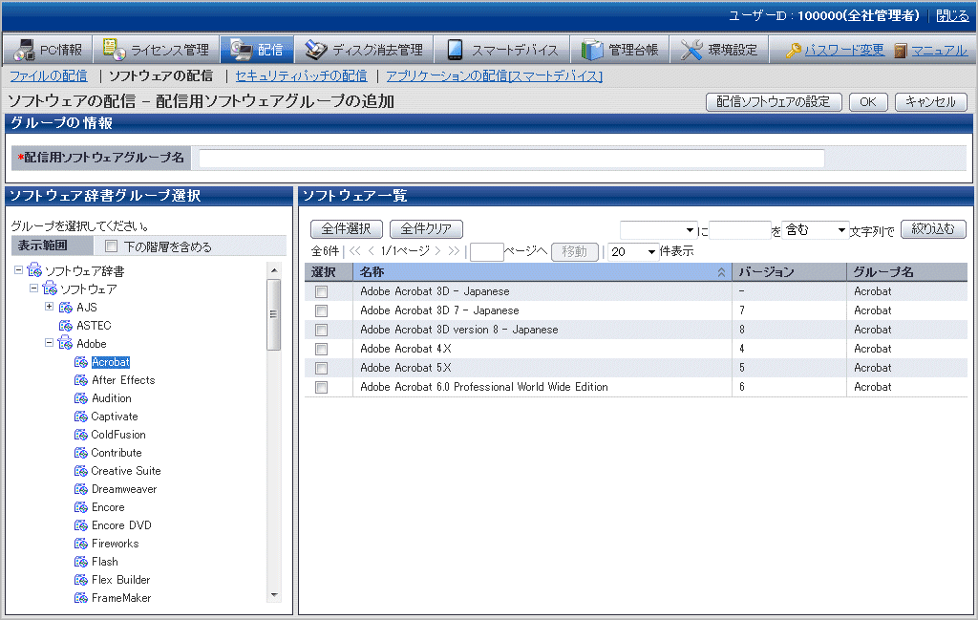Click the tree panel scroll down arrow
Image resolution: width=978 pixels, height=620 pixels.
pyautogui.click(x=274, y=595)
